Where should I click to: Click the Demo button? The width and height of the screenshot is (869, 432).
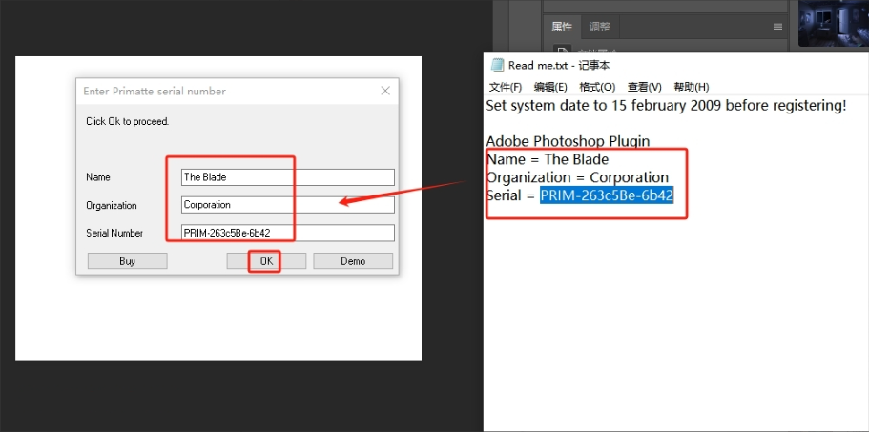(x=353, y=261)
